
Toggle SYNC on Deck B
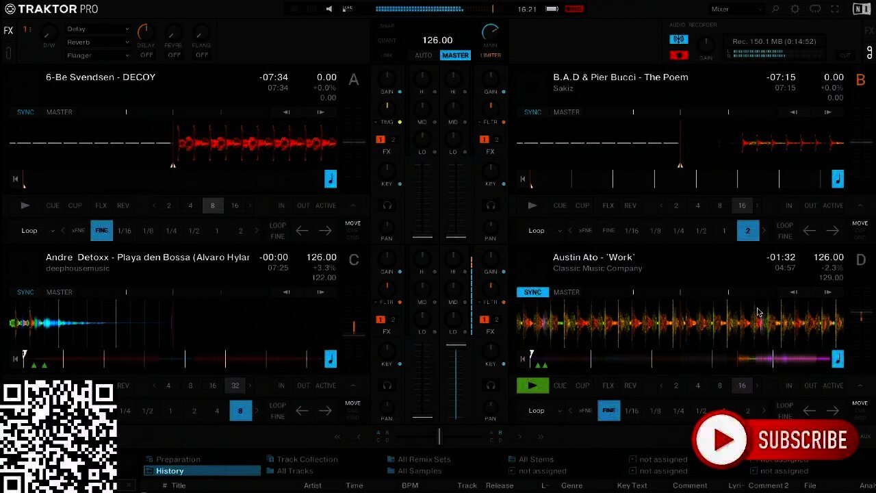coord(532,112)
